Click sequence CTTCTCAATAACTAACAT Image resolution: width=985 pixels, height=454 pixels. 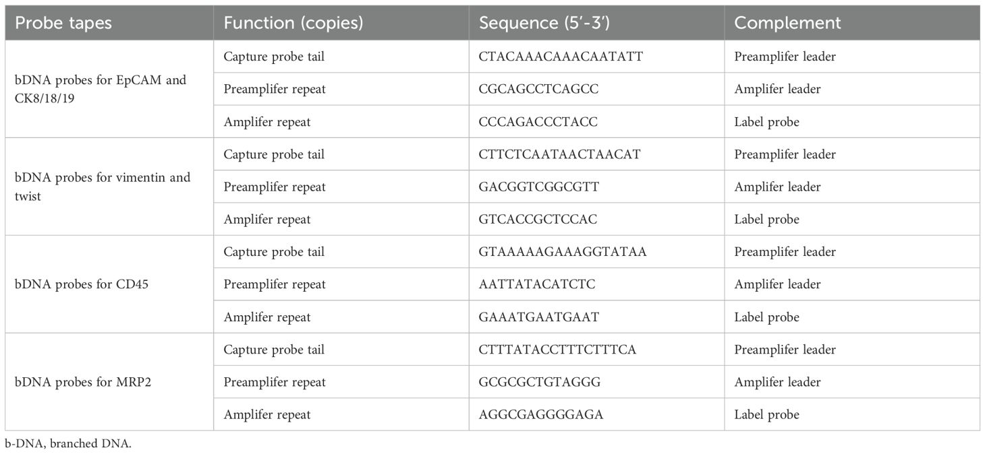coord(559,154)
